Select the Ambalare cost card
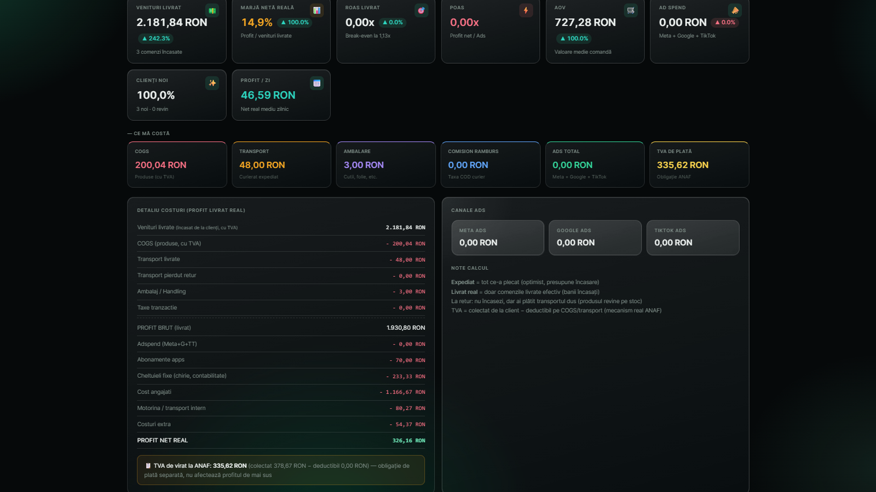Screen dimensions: 876x492 point(385,165)
